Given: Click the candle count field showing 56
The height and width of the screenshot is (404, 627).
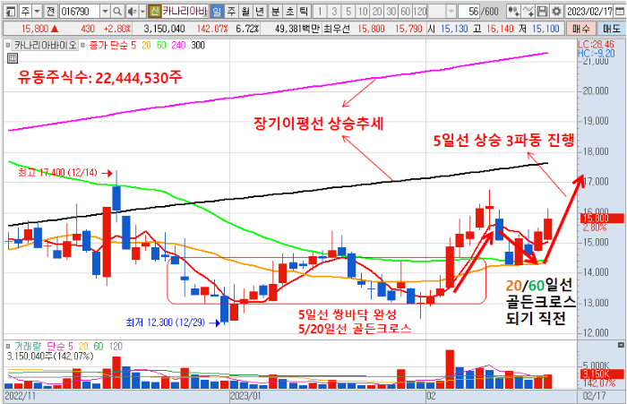Looking at the screenshot, I should 468,12.
